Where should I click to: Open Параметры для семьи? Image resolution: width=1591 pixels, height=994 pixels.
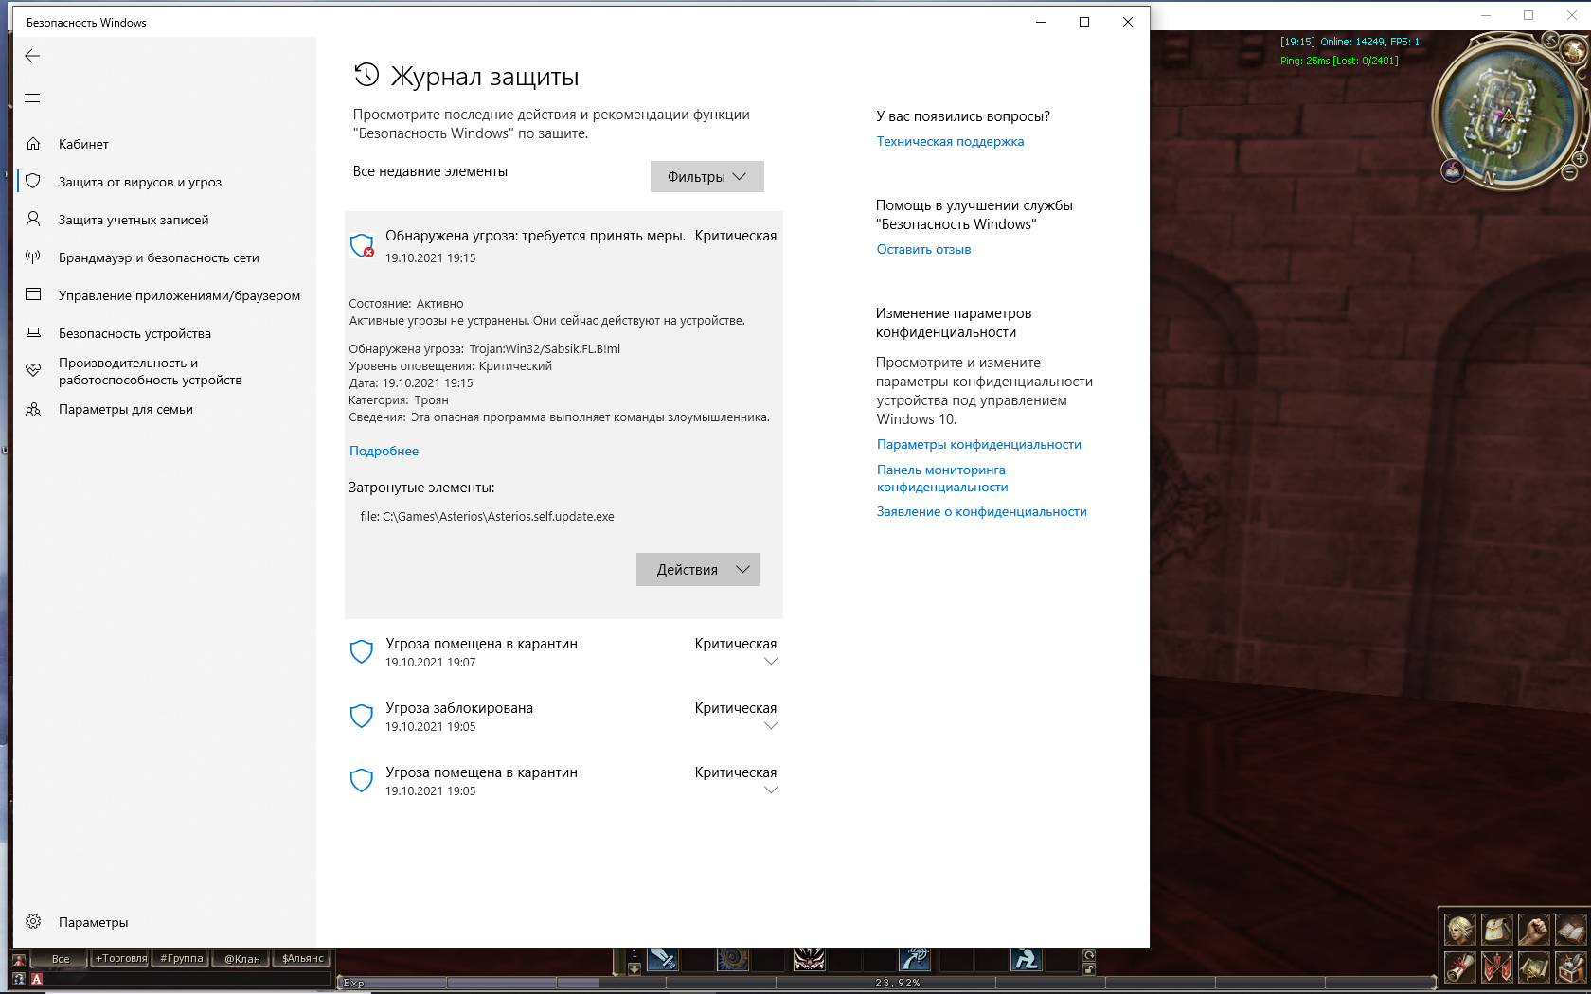(x=165, y=409)
